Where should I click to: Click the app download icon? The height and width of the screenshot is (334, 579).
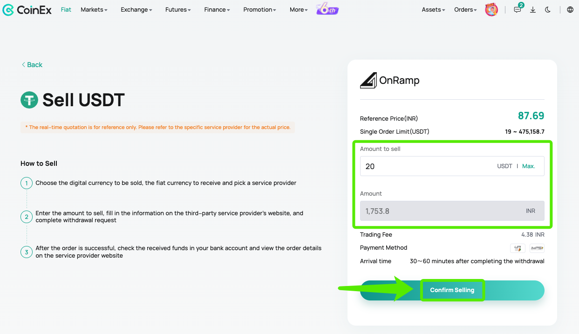click(x=533, y=9)
